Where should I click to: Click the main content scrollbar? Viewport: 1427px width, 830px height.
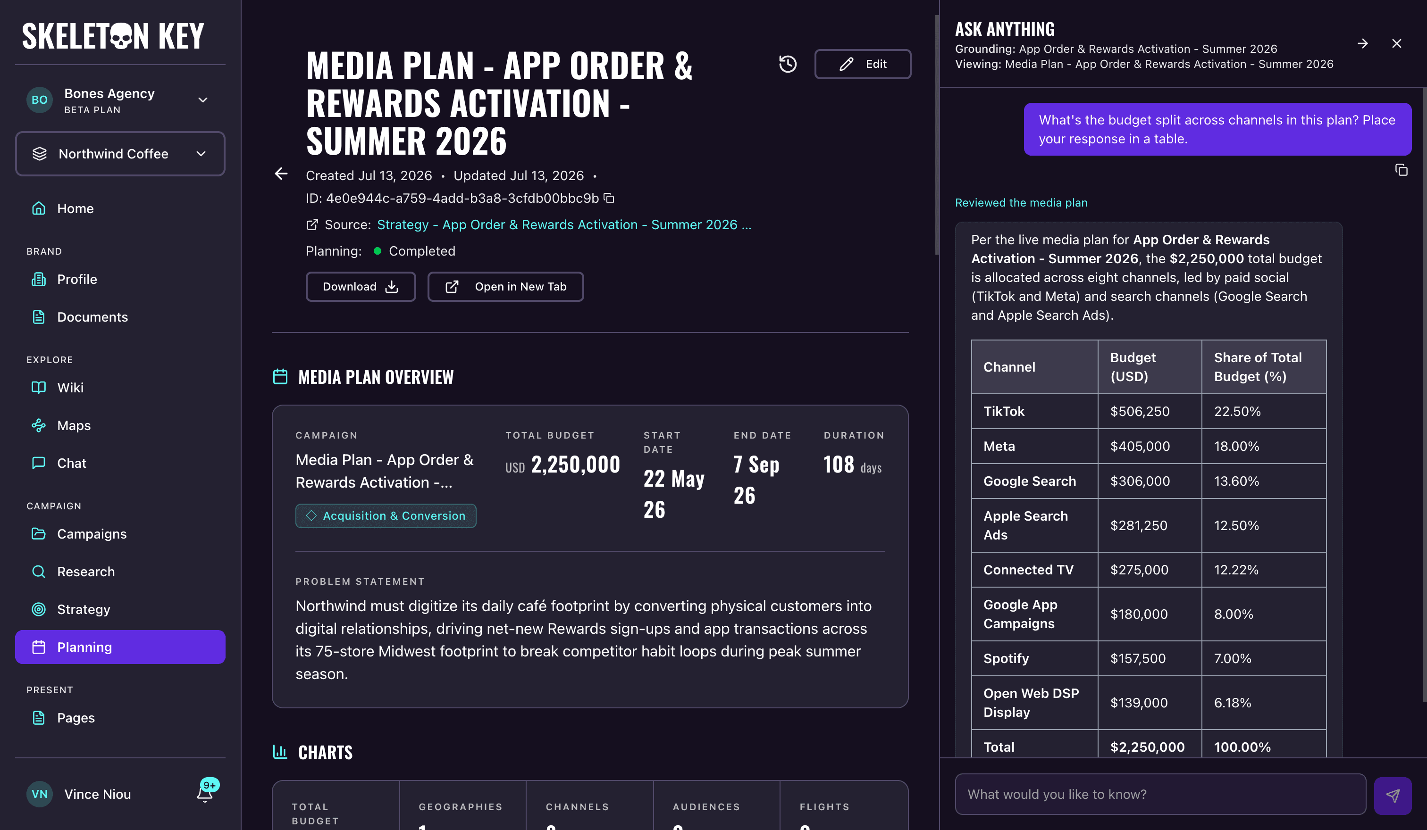click(937, 136)
